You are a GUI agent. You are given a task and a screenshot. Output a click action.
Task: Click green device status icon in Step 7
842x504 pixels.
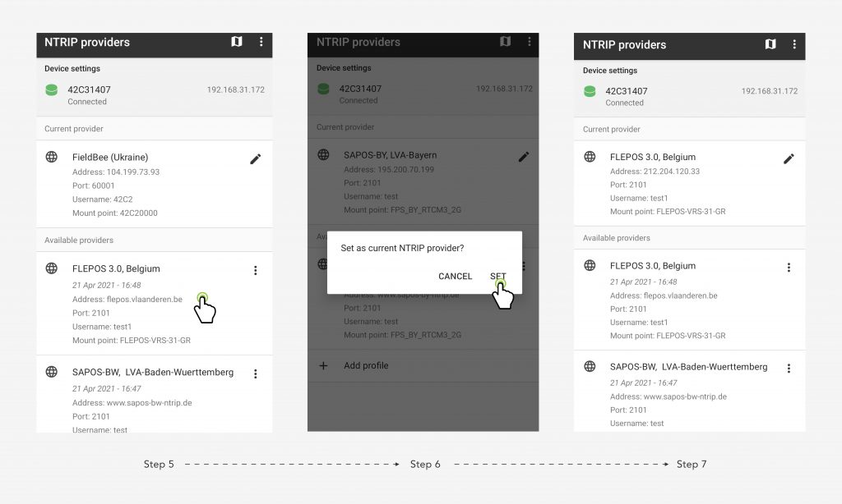590,91
